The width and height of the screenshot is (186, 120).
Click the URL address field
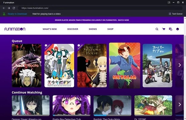tap(89, 8)
